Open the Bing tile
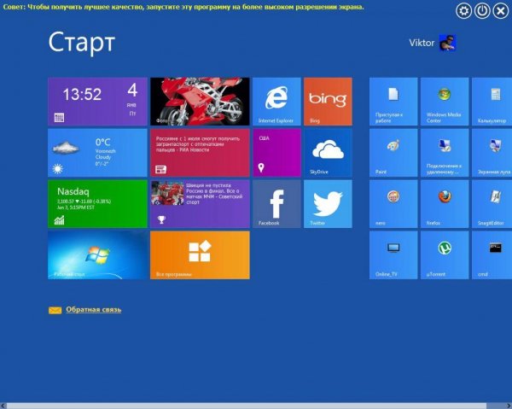This screenshot has height=409, width=512. 328,102
